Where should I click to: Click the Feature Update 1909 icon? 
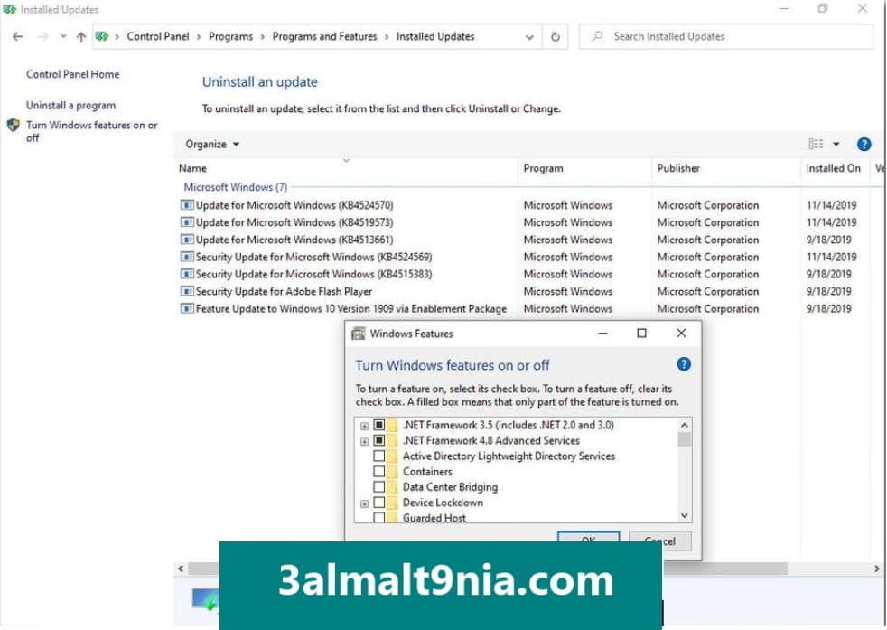[187, 308]
